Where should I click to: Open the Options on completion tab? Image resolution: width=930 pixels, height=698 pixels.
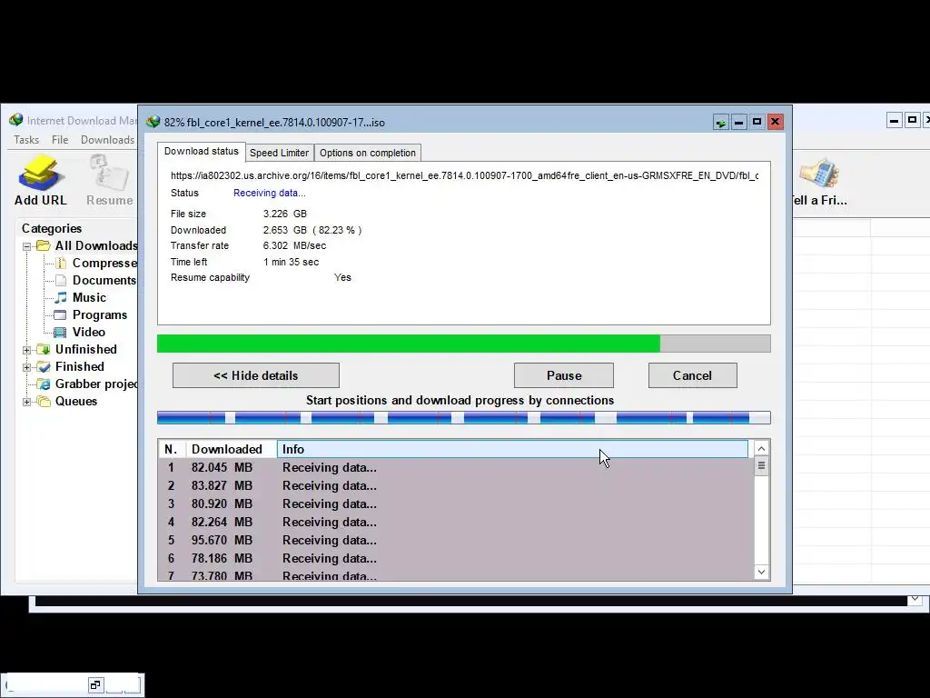[x=368, y=153]
